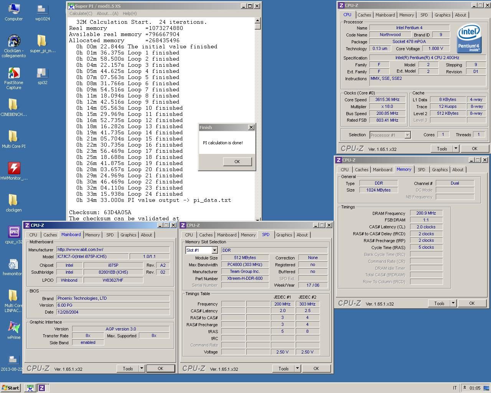491x393 pixels.
Task: Open the Start menu
Action: (x=11, y=388)
